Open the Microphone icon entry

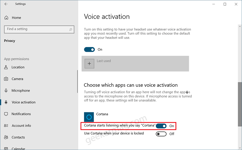6,91
